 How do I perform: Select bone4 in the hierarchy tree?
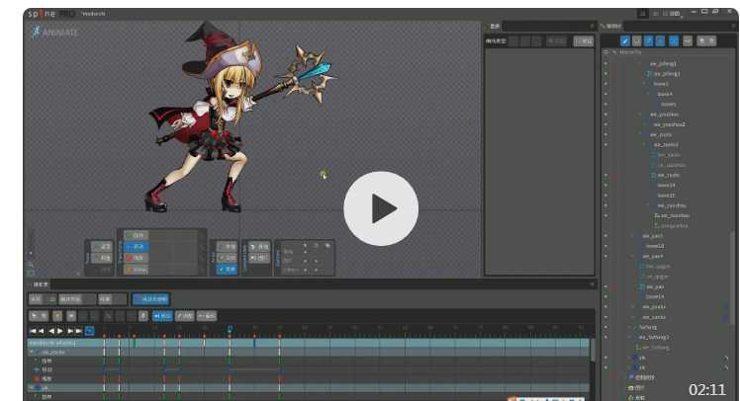pyautogui.click(x=665, y=94)
